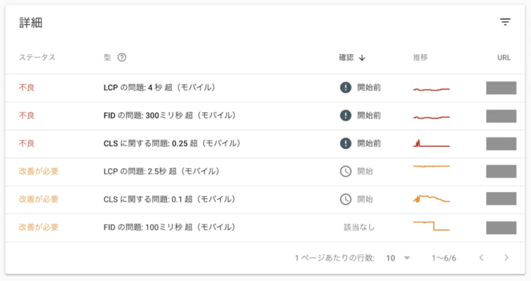Open the filter icon in the 詳細 header
Viewport: 531px width, 281px height.
point(505,22)
